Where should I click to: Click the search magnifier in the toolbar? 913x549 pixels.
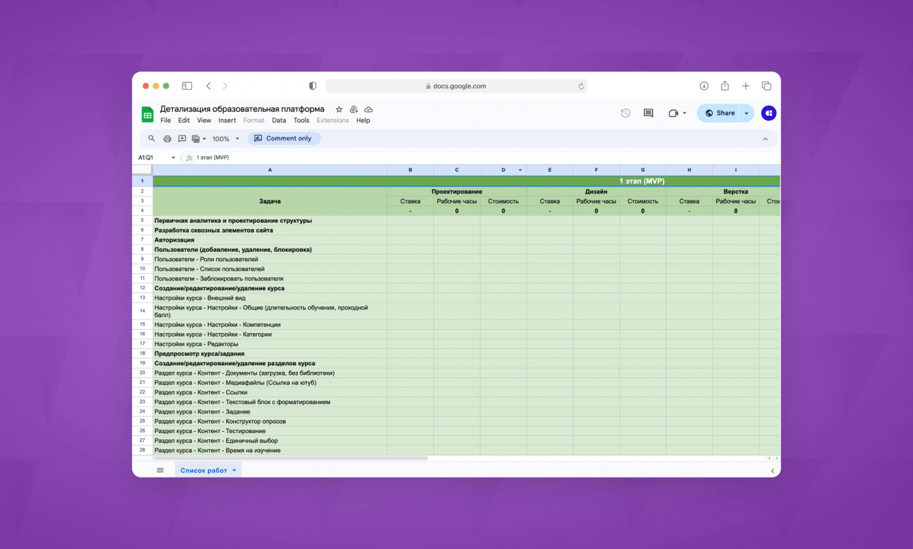[151, 138]
